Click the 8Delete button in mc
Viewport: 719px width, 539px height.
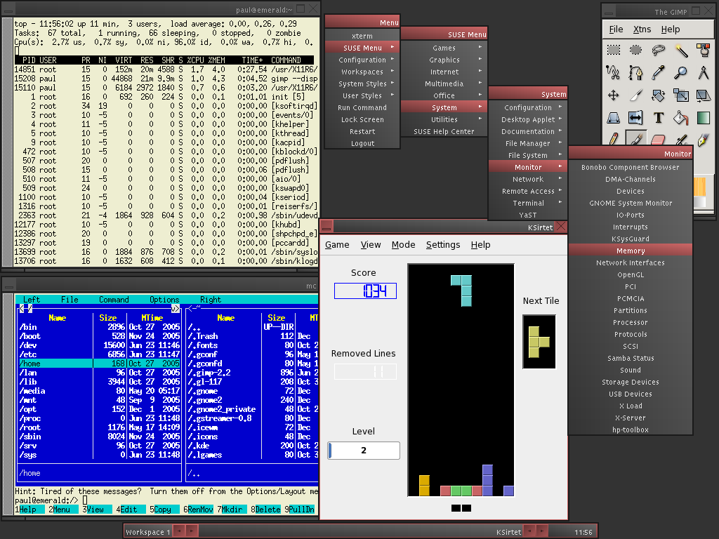pyautogui.click(x=266, y=510)
